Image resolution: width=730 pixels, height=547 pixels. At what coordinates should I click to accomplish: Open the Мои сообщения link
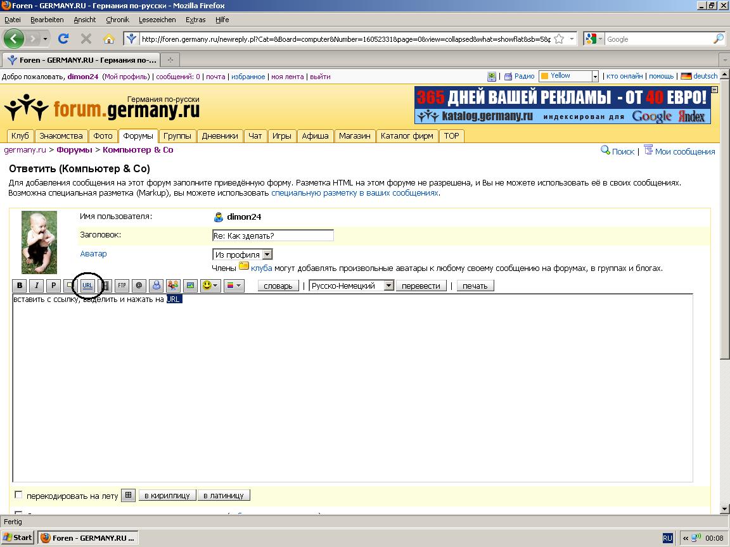[x=685, y=152]
